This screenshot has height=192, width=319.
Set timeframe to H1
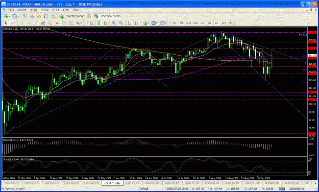tap(203, 23)
